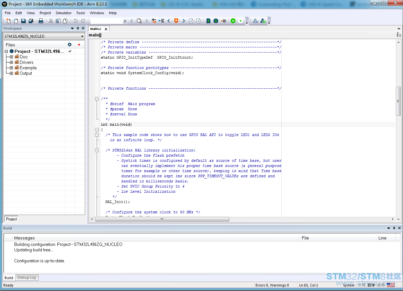Click the Open file toolbar icon
This screenshot has width=403, height=291.
pos(16,21)
